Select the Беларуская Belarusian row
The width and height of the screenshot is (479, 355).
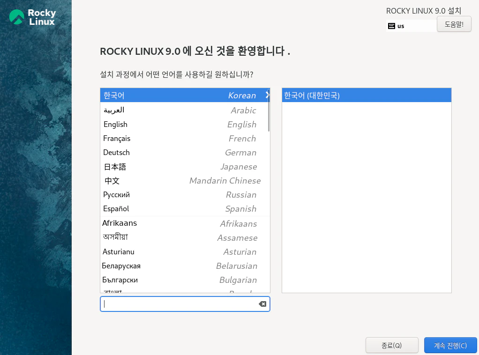[185, 266]
